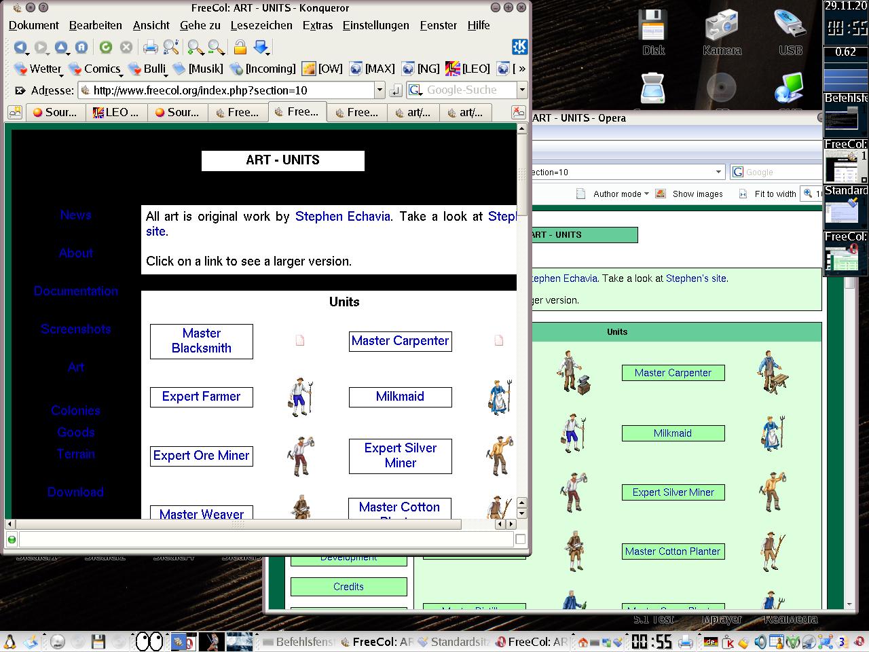Screen dimensions: 869x652
Task: Click the Befehlsfenster taskbar entry
Action: coord(299,642)
